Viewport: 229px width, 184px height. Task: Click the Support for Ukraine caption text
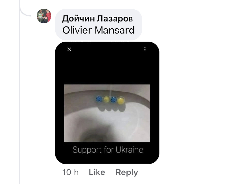pyautogui.click(x=108, y=150)
